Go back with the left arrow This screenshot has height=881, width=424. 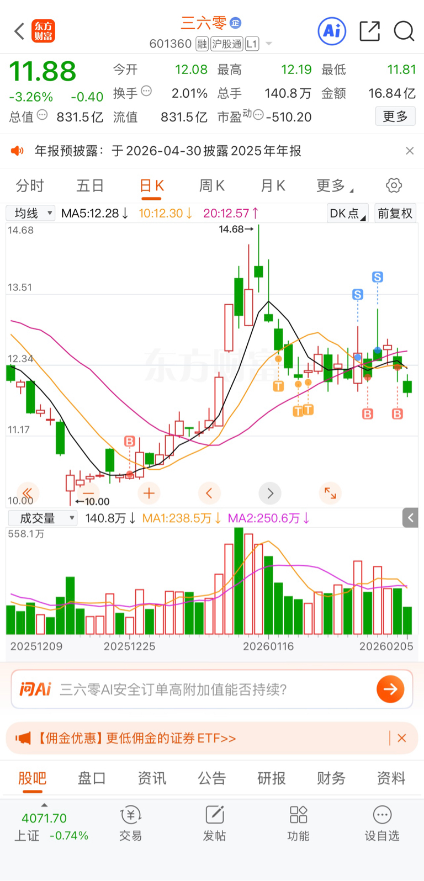tap(19, 31)
